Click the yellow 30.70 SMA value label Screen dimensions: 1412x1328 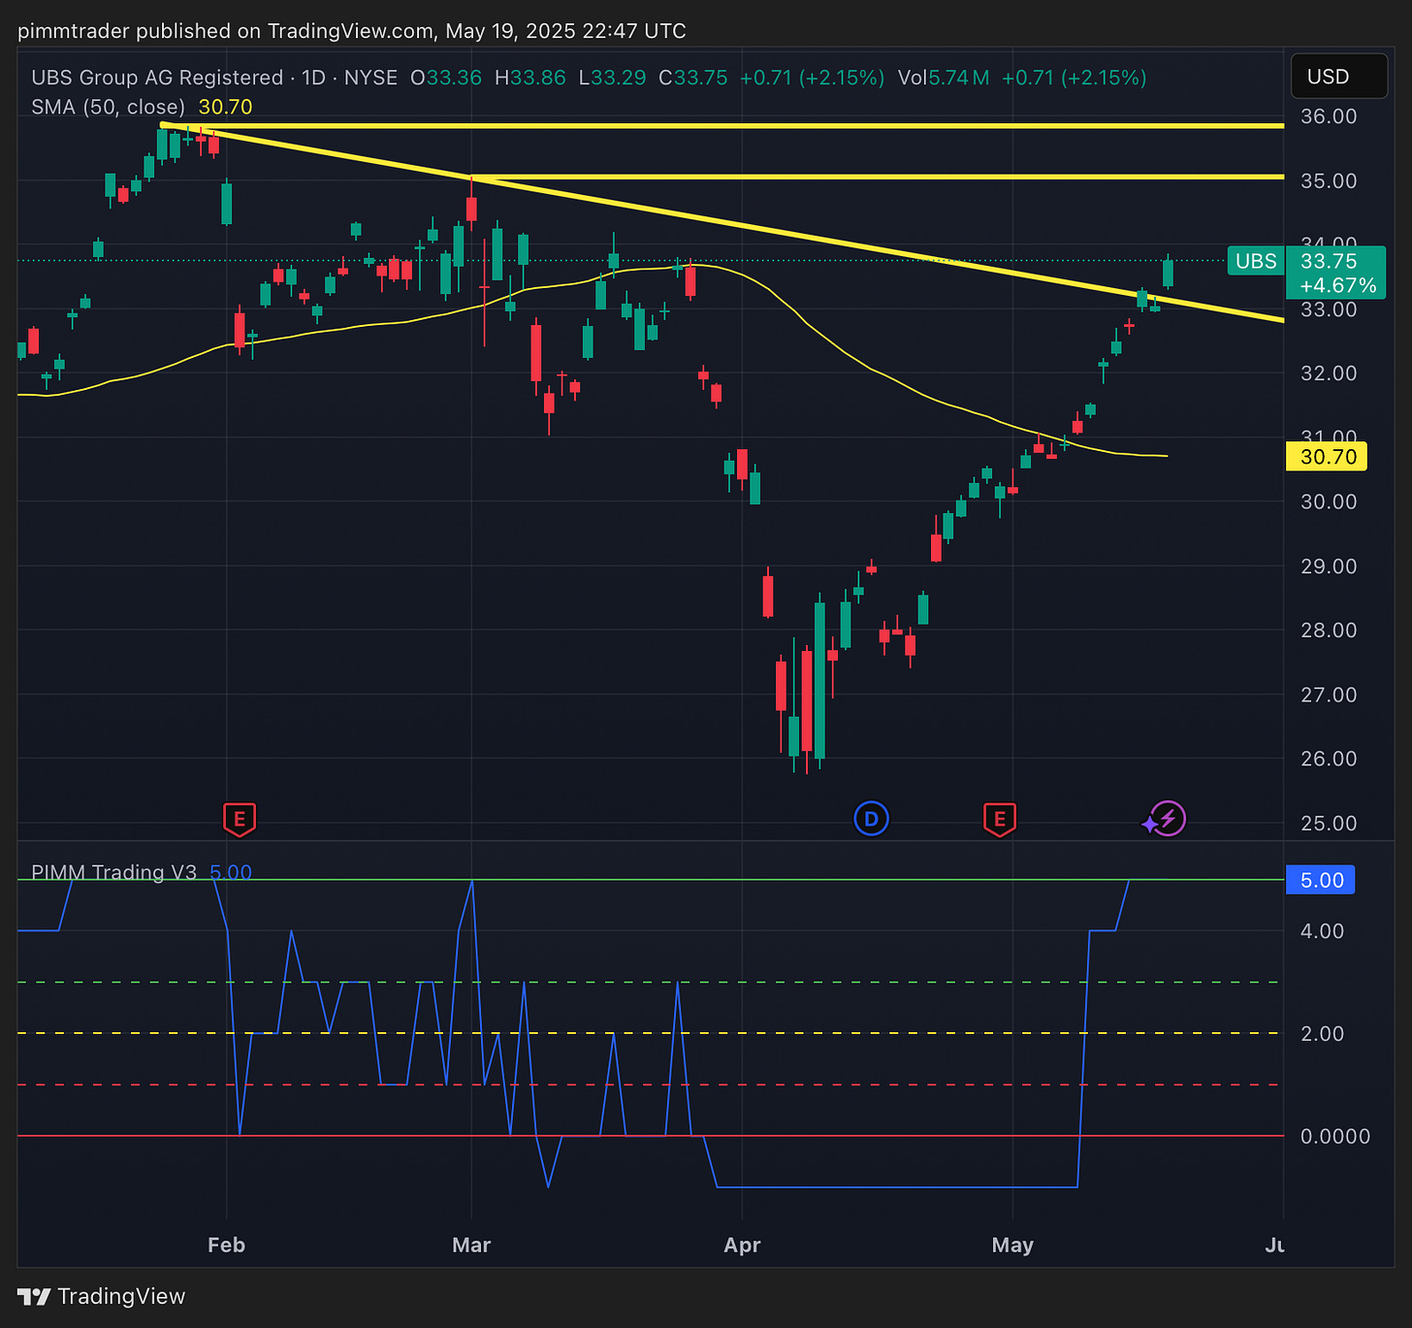(1326, 456)
